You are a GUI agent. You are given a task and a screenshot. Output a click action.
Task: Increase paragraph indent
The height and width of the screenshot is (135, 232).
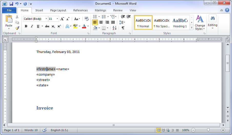click(128, 17)
